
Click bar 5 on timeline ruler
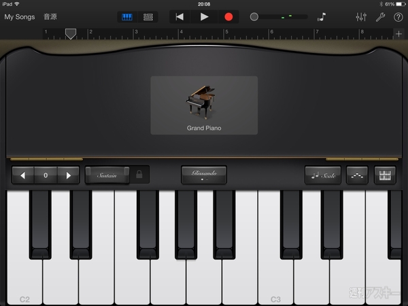pyautogui.click(x=226, y=32)
